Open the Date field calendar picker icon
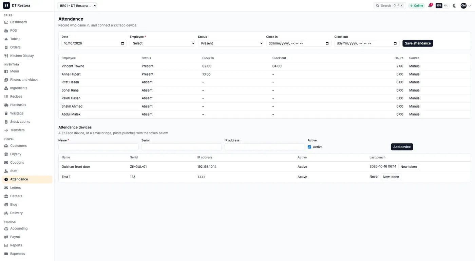 tap(122, 43)
